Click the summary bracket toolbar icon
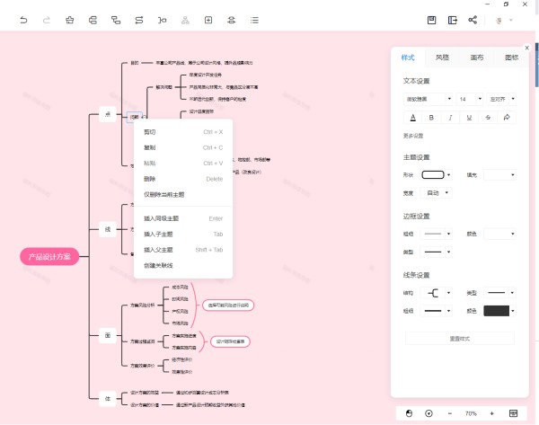 [163, 21]
